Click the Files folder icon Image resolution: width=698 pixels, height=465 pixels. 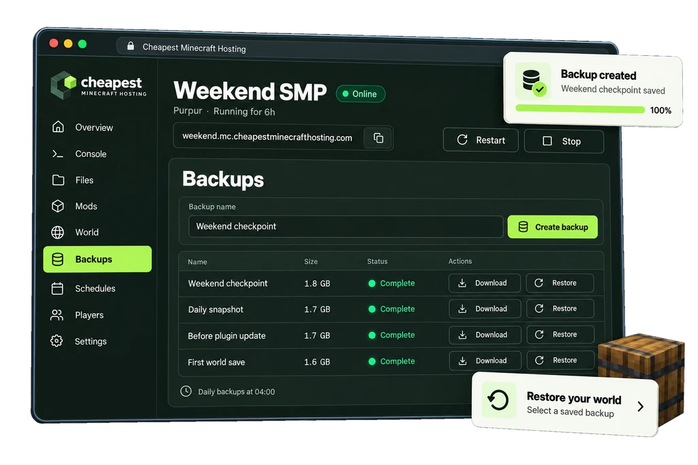[58, 180]
